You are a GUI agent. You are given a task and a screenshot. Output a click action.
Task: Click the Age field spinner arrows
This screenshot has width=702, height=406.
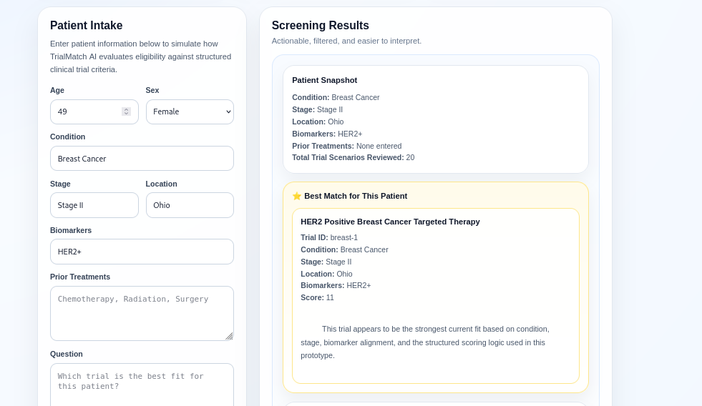pos(126,112)
